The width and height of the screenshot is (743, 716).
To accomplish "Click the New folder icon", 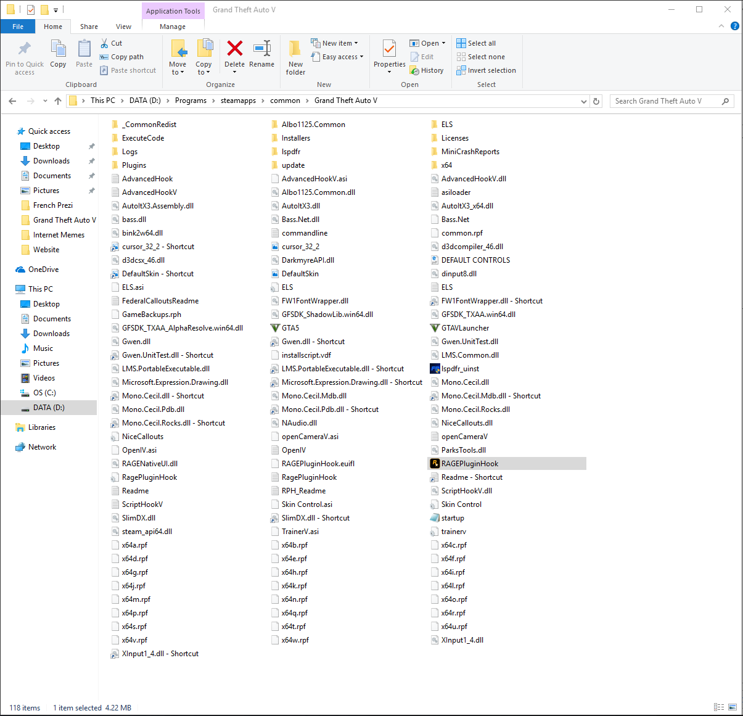I will (x=295, y=49).
